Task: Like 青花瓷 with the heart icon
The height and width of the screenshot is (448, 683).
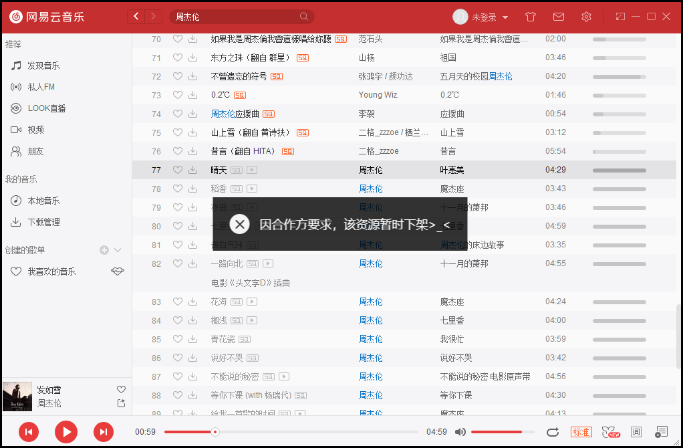Action: click(177, 339)
